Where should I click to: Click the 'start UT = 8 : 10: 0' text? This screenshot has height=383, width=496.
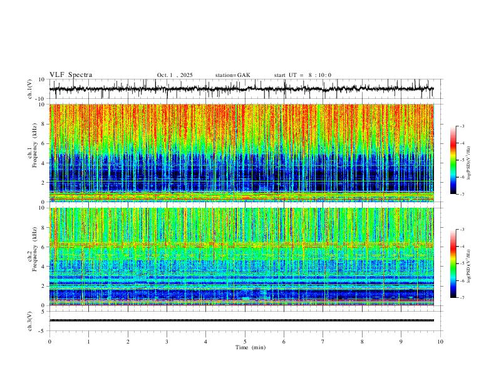pos(302,75)
